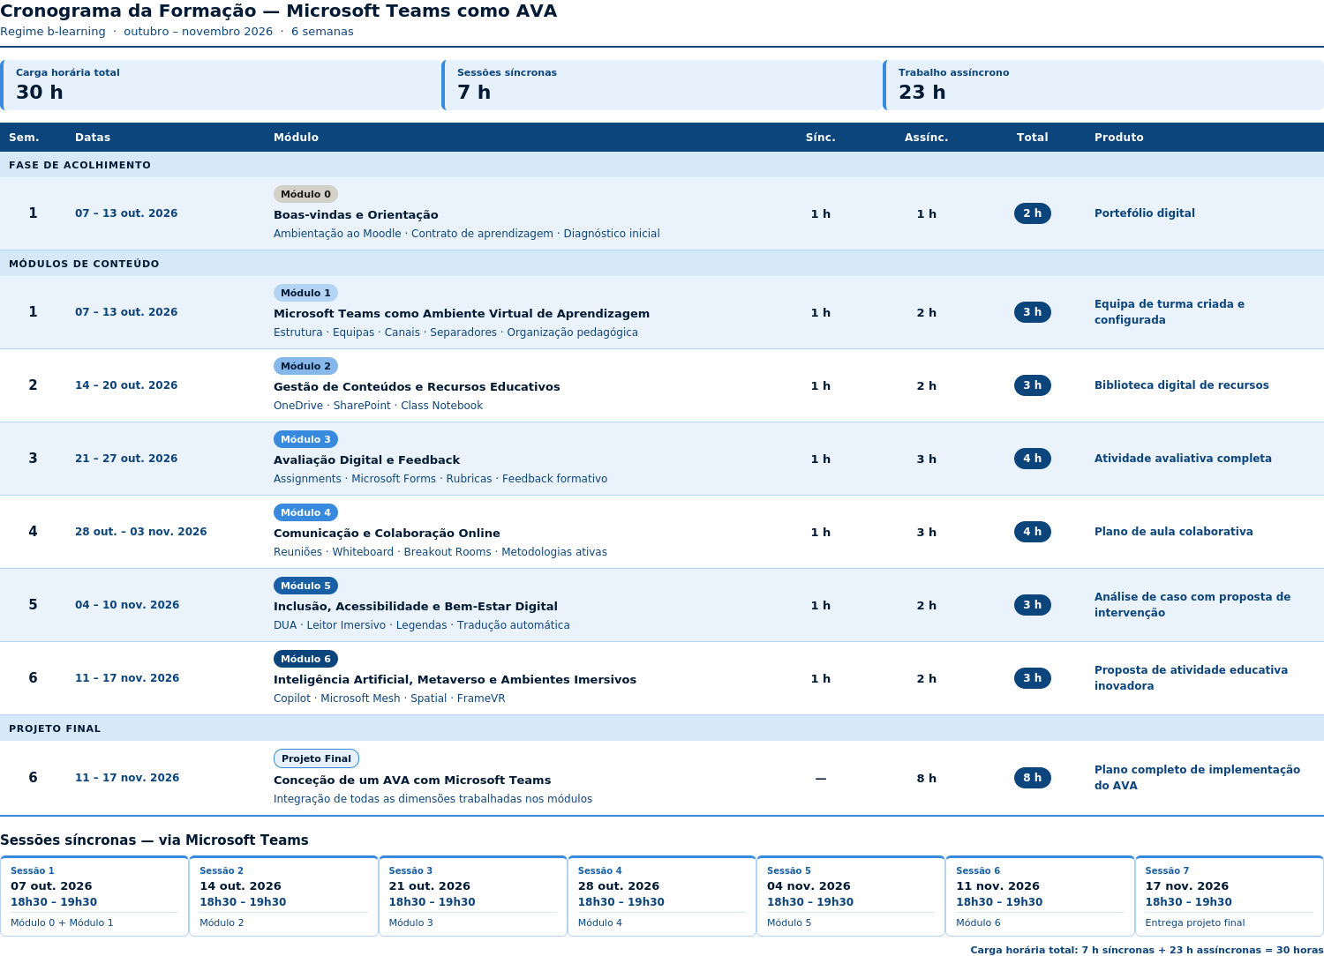Click the "MÓDULOS DE CONTEÚDO" section heading
The image size is (1324, 956).
[x=84, y=264]
